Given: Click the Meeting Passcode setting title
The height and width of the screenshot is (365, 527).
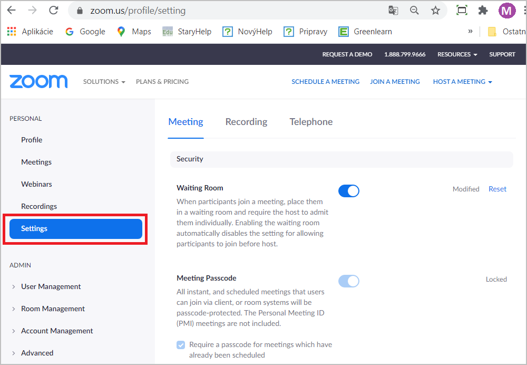Looking at the screenshot, I should pos(207,278).
